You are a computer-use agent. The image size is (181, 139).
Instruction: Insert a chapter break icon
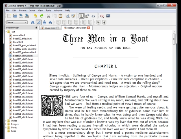coord(102,16)
